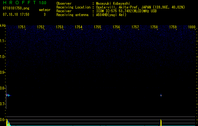The width and height of the screenshot is (198, 126).
Task: Click the 0.8 frequency axis label
Action: tap(3, 88)
